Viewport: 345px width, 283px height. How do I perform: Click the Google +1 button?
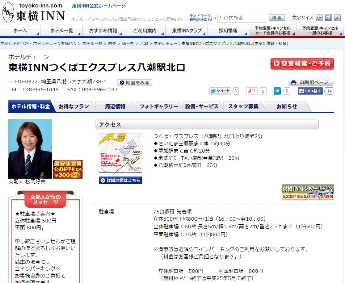pos(252,91)
